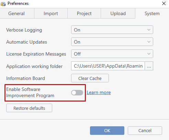Click the Preferences app icon in title bar
The image size is (169, 140).
pyautogui.click(x=3, y=4)
